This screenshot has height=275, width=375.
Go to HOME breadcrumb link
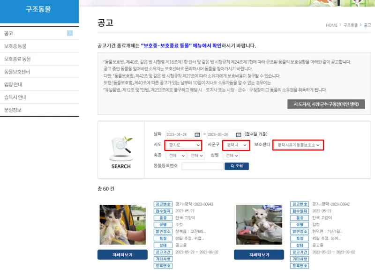[x=331, y=25]
